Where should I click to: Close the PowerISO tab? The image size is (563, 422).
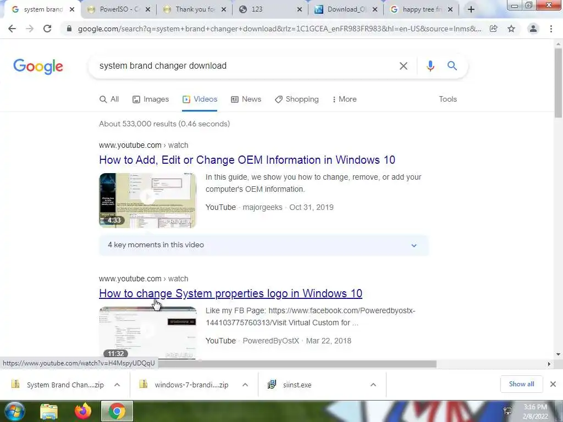point(147,9)
